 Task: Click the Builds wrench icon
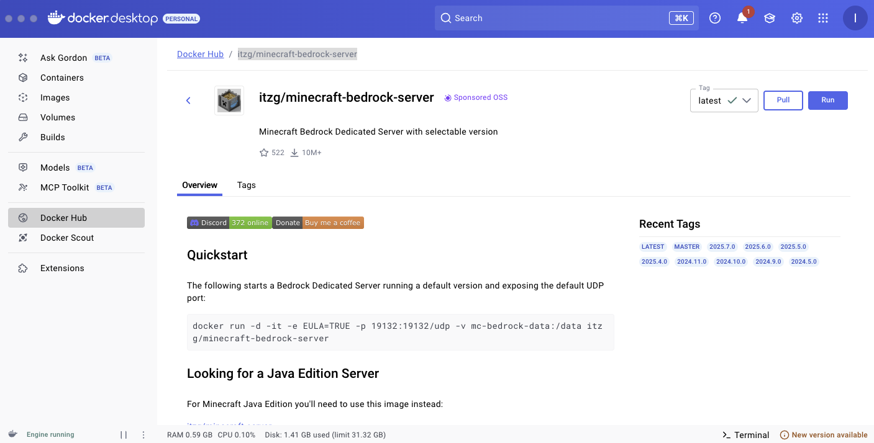[x=23, y=137]
